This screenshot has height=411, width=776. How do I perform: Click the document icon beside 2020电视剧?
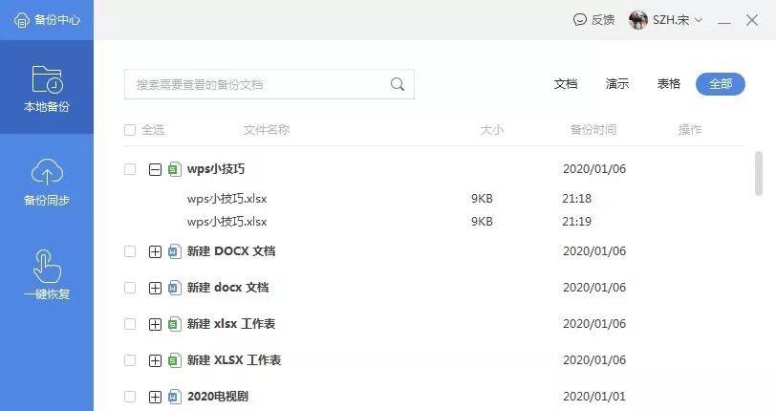(x=174, y=397)
